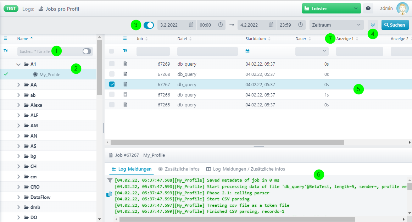Tick the select-all checkbox in jobs filter row

112,51
